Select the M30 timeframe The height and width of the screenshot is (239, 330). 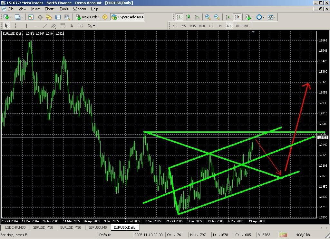coord(202,26)
